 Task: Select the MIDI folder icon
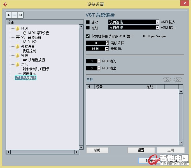[18, 28]
